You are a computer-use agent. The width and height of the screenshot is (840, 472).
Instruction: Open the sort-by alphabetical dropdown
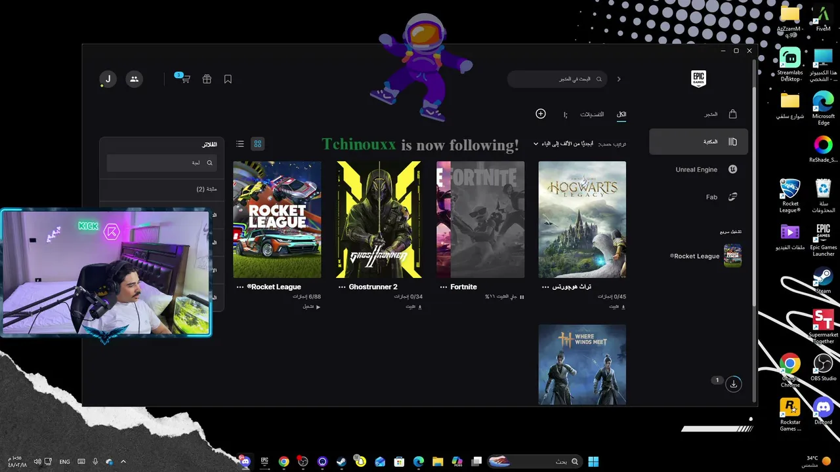coord(564,144)
